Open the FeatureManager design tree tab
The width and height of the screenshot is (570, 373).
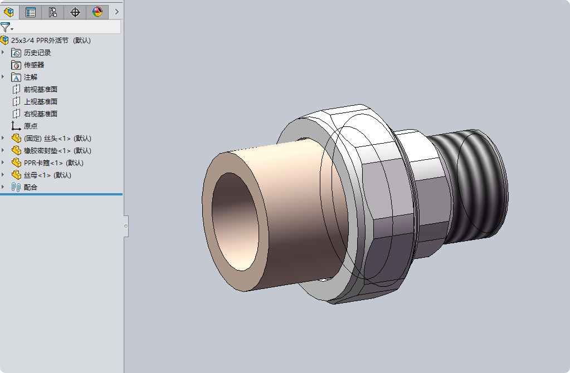[9, 12]
